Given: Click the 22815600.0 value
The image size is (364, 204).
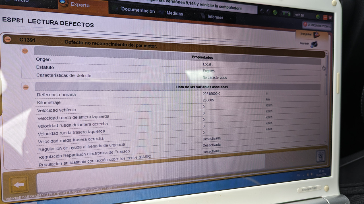Looking at the screenshot, I should click(x=212, y=93).
